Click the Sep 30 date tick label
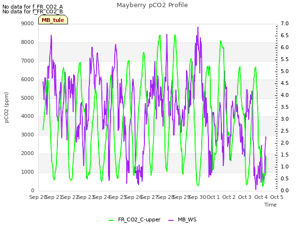 [197, 197]
